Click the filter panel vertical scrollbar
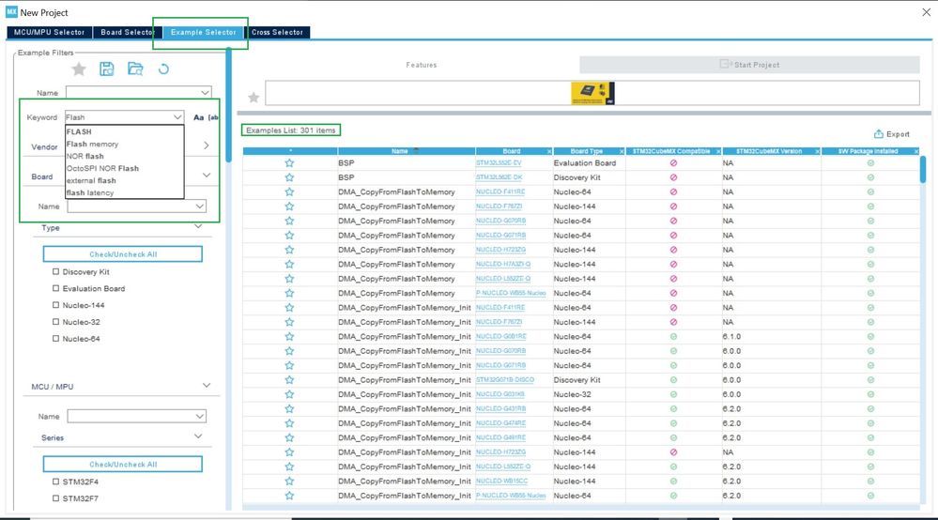The image size is (938, 520). click(x=228, y=104)
